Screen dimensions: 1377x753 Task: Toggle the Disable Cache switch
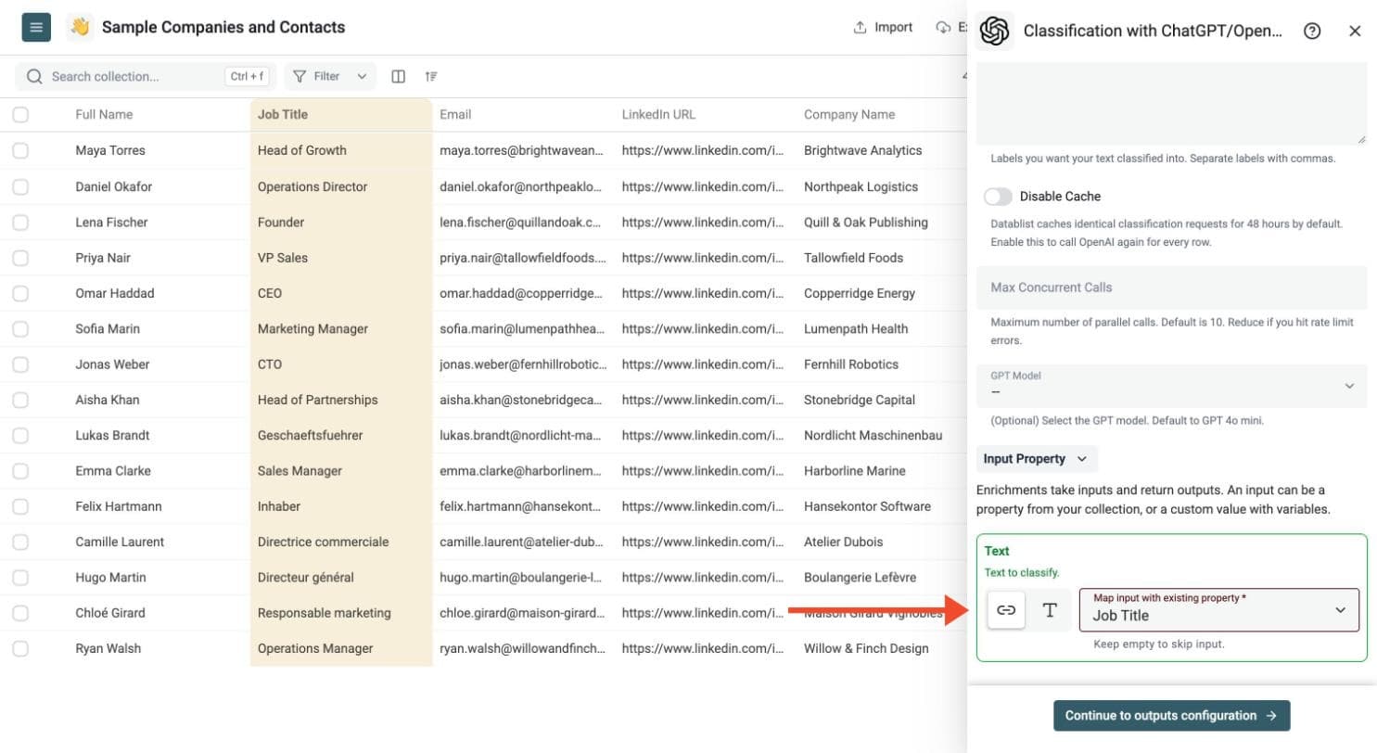click(999, 197)
